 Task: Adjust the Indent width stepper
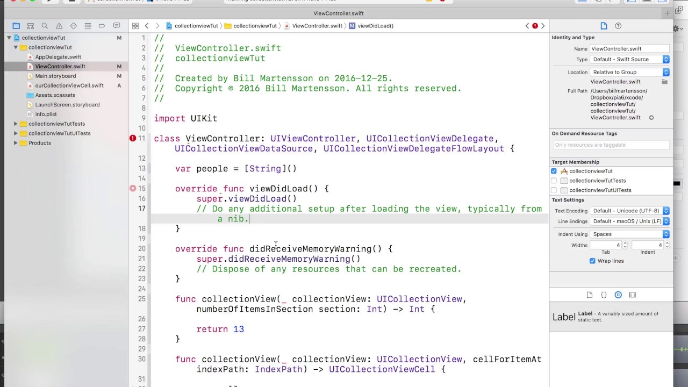click(667, 245)
